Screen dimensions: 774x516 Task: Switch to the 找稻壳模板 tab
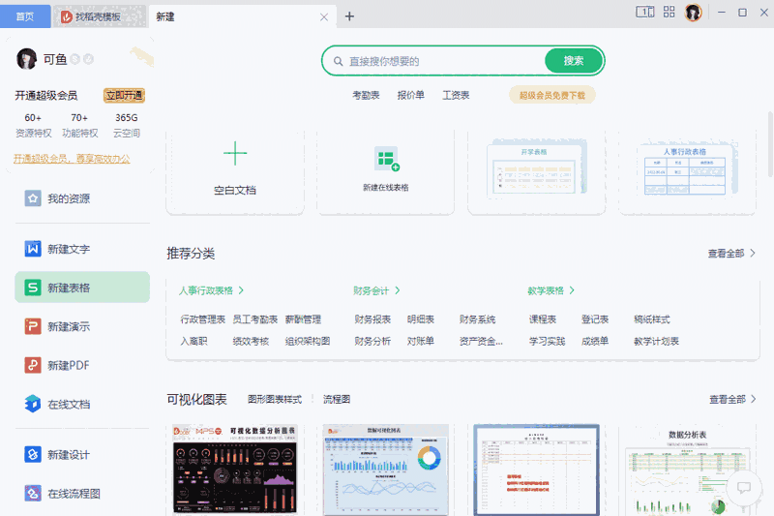point(100,16)
